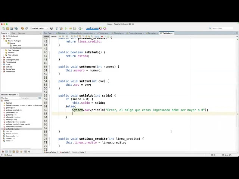
Task: Select the TiendaRopa project
Action: (10, 71)
